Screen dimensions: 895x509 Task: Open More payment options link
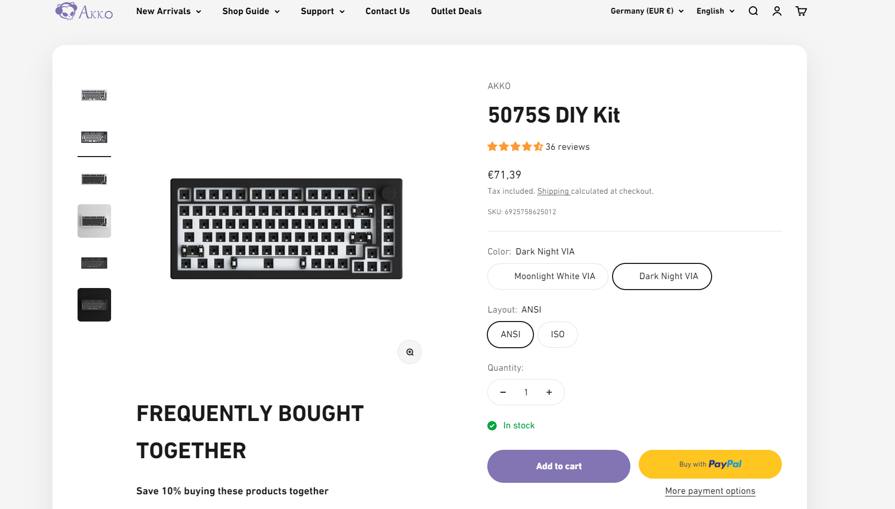[710, 491]
